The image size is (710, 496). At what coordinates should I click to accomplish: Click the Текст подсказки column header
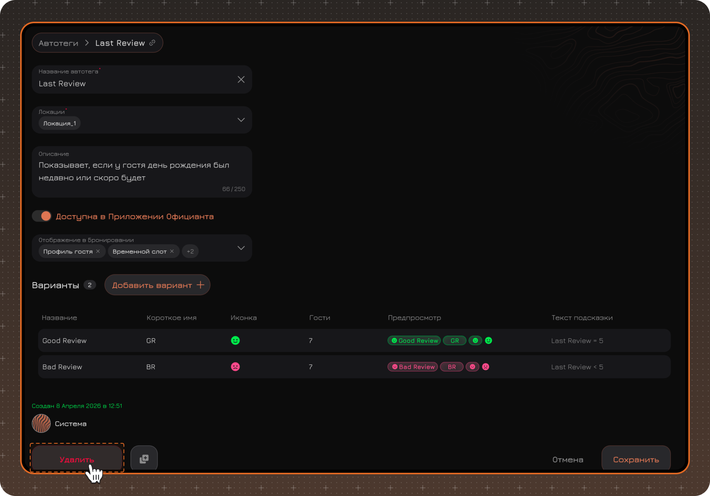(x=582, y=318)
